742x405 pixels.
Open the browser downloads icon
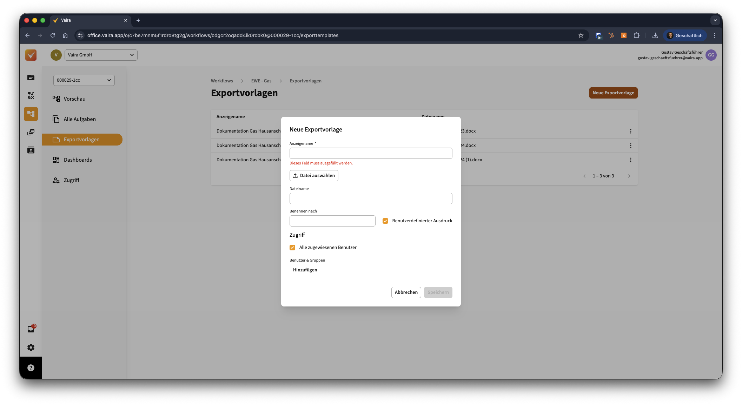655,35
